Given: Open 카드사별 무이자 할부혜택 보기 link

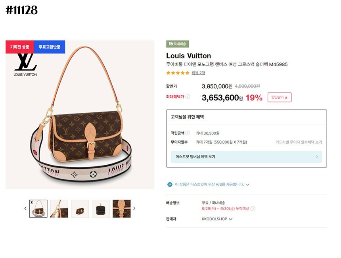Looking at the screenshot, I should [x=299, y=142].
